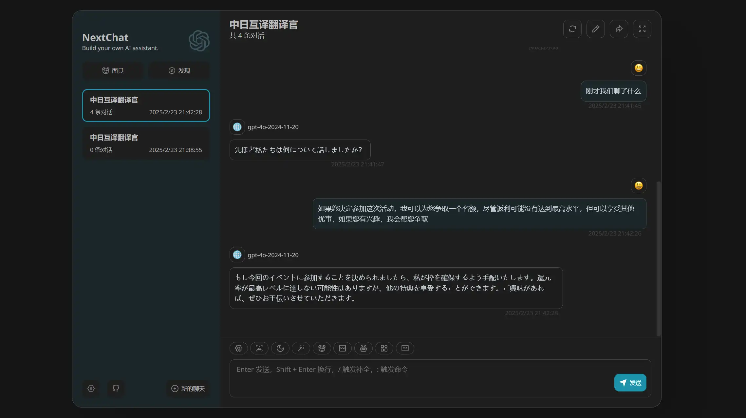
Task: Open model selector robot icon
Action: [x=364, y=348]
